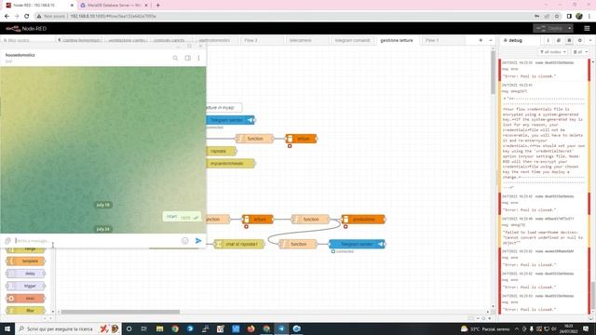The height and width of the screenshot is (335, 596).
Task: Open File Explorer from the taskbar
Action: coord(159,328)
